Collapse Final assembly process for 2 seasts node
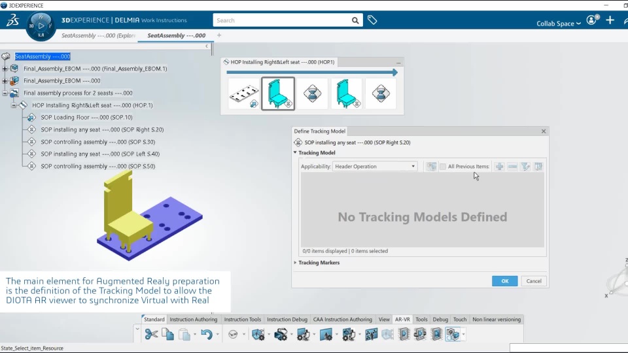628x353 pixels. [x=5, y=93]
